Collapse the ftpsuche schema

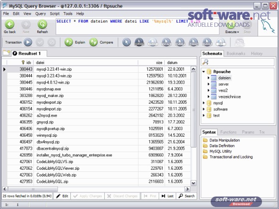[x=204, y=72]
